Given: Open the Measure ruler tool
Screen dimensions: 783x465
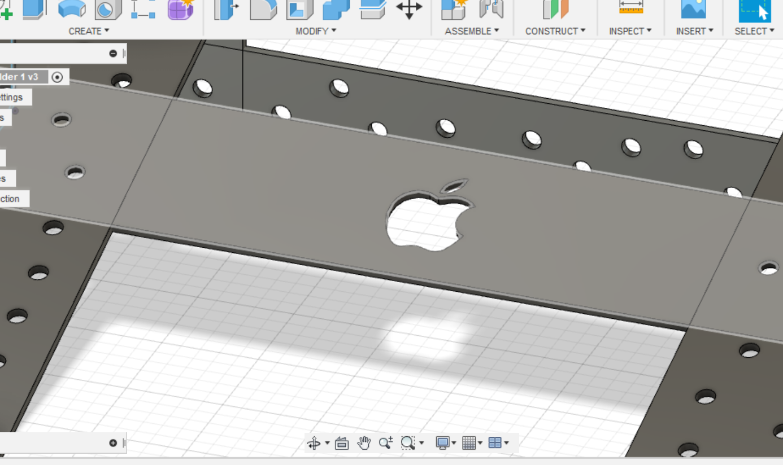Looking at the screenshot, I should [631, 8].
